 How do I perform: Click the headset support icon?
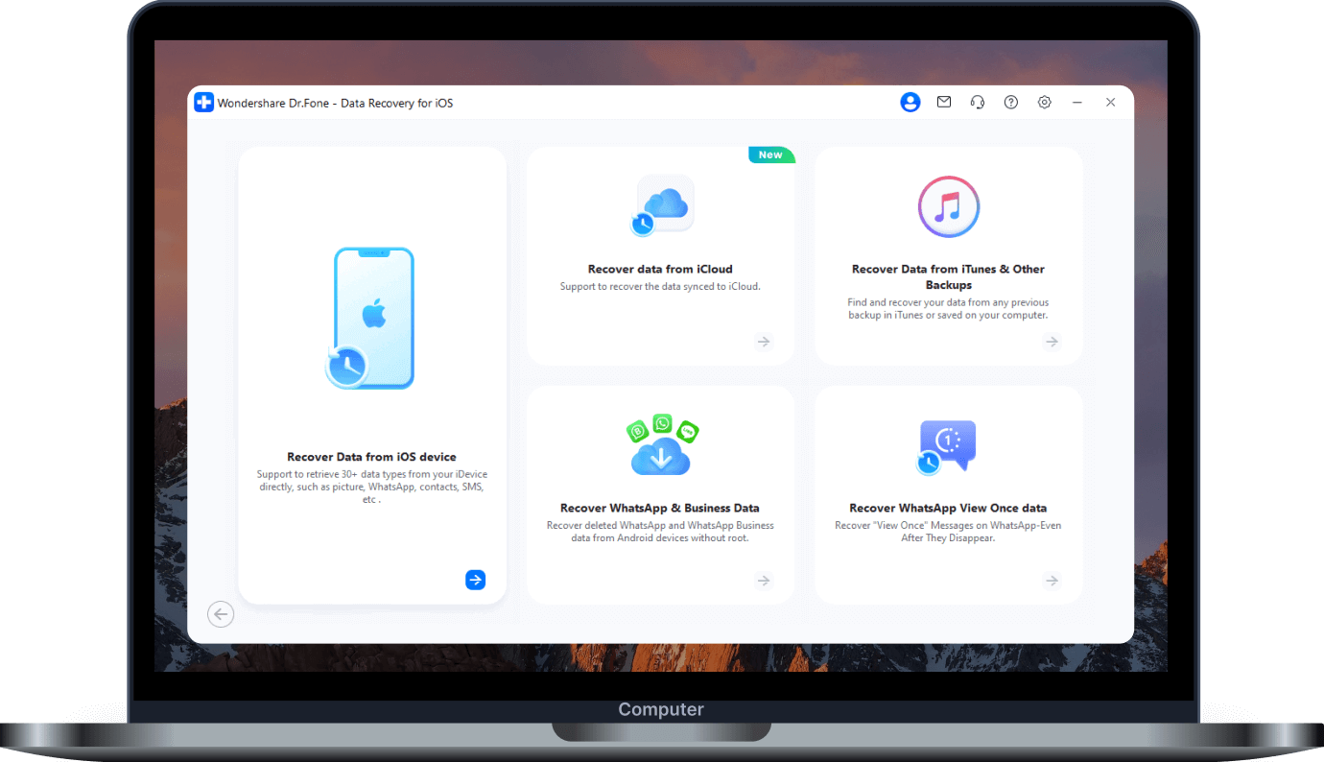tap(978, 103)
